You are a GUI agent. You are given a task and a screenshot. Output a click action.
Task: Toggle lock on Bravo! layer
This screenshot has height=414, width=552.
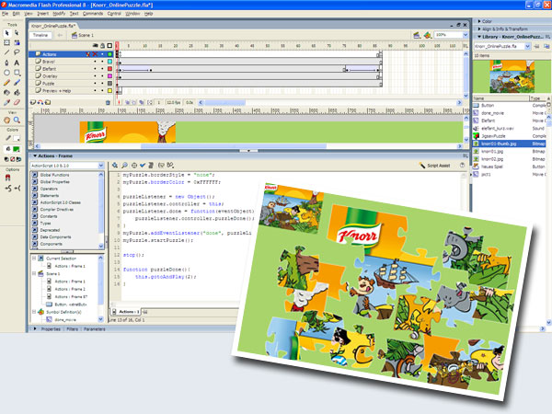click(x=102, y=62)
